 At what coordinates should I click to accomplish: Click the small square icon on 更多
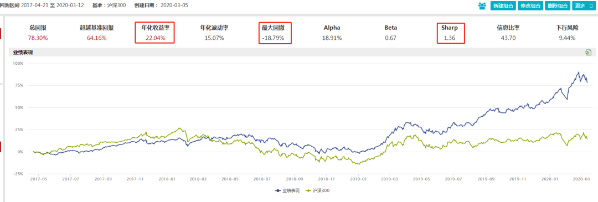[x=591, y=6]
